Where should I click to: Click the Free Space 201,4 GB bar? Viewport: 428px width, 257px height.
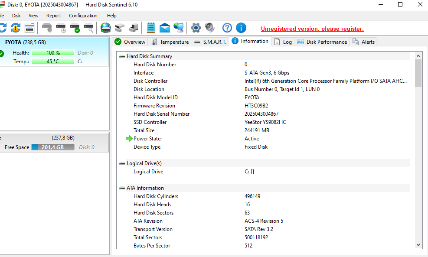(x=53, y=147)
